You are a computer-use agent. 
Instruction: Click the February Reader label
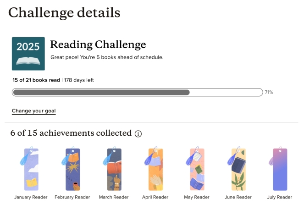[x=72, y=197]
